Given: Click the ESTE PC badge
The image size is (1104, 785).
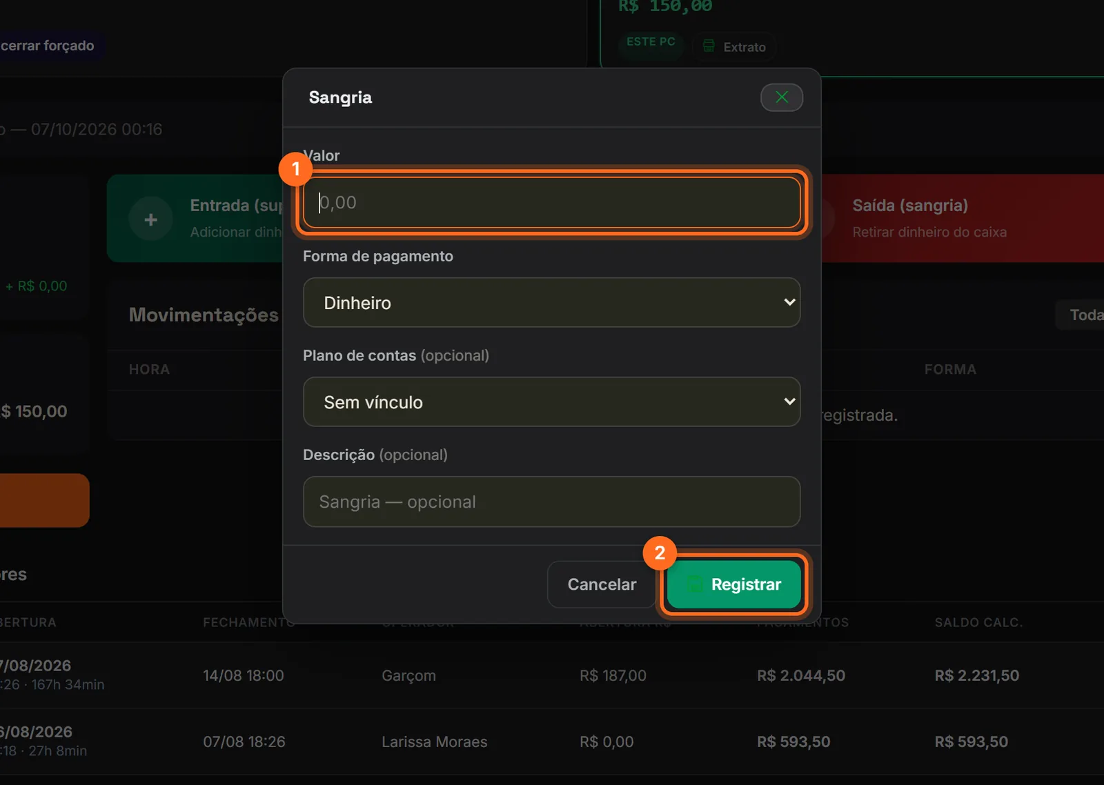Looking at the screenshot, I should tap(651, 41).
